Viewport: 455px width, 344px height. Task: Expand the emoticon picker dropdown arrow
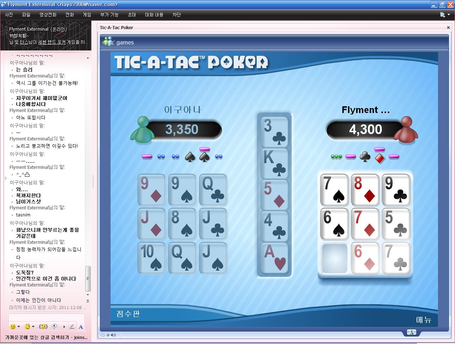coord(18,327)
